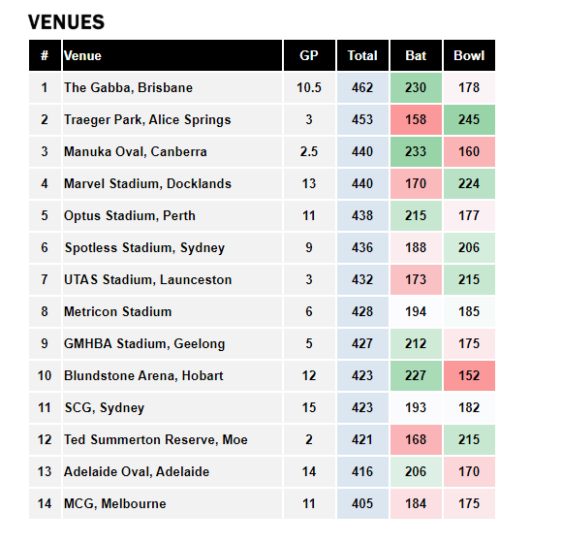Select Optus Stadium, Perth venue name

[130, 215]
